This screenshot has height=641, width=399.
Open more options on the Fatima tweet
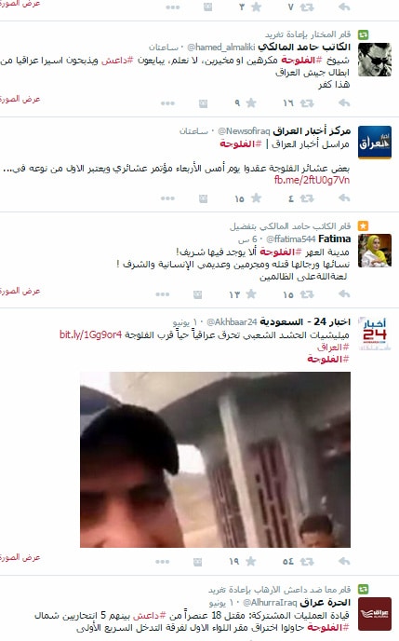(163, 294)
